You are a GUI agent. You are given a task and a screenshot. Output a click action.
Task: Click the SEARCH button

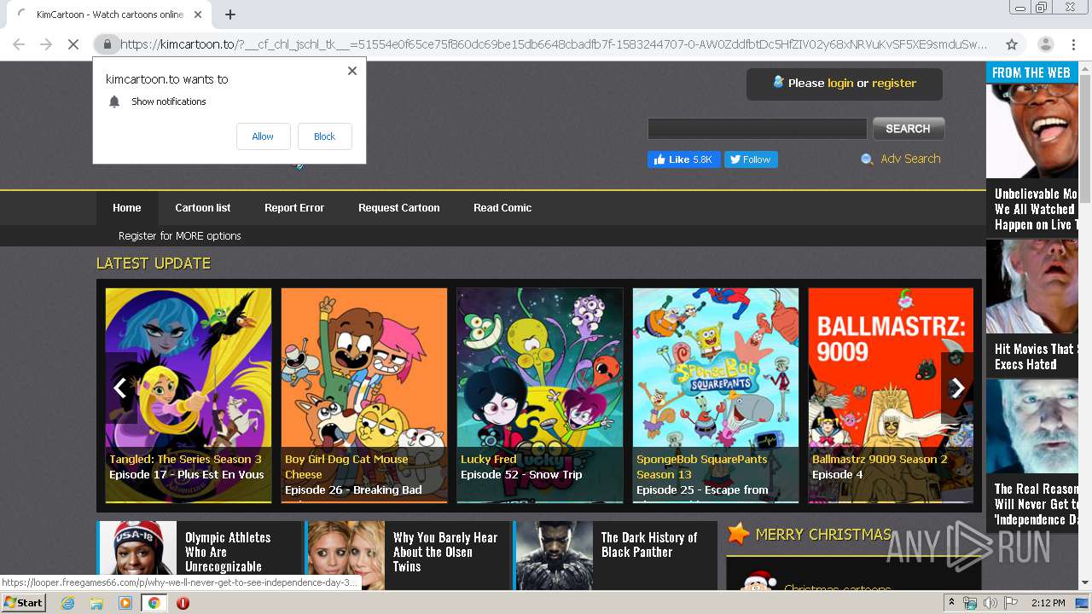908,129
